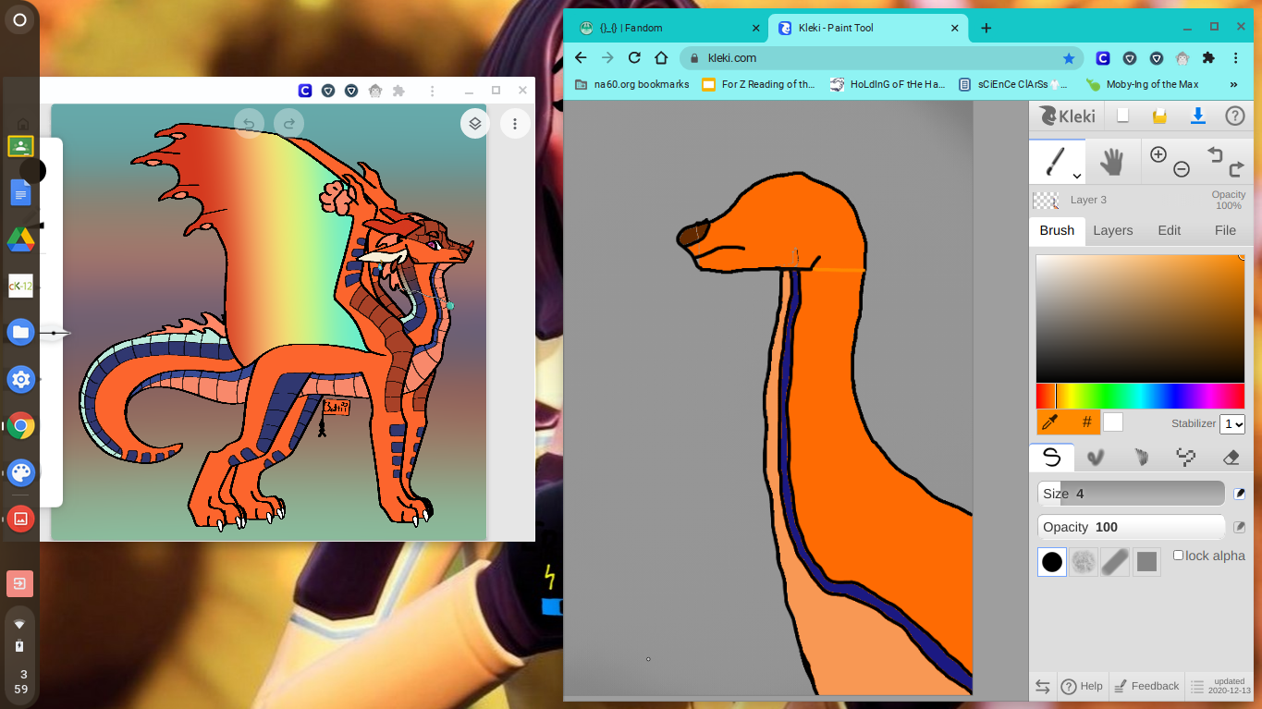This screenshot has height=709, width=1262.
Task: Open Google Drive from the shelf
Action: tap(20, 239)
